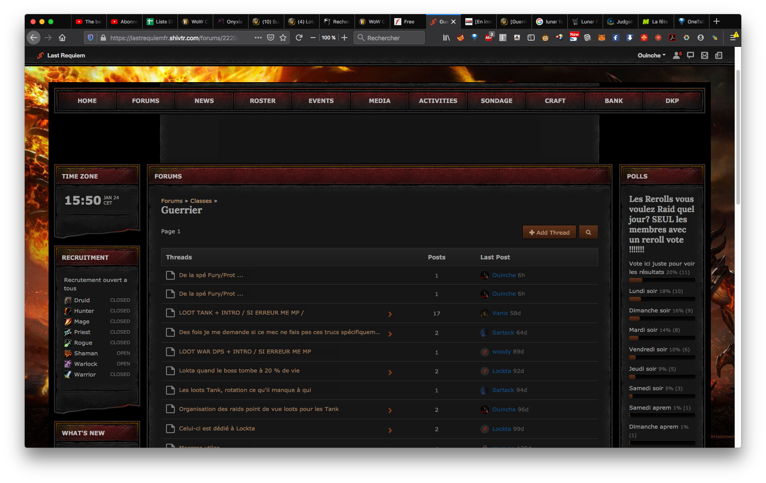The height and width of the screenshot is (483, 766).
Task: Open the ROSTER navigation tab
Action: pos(262,101)
